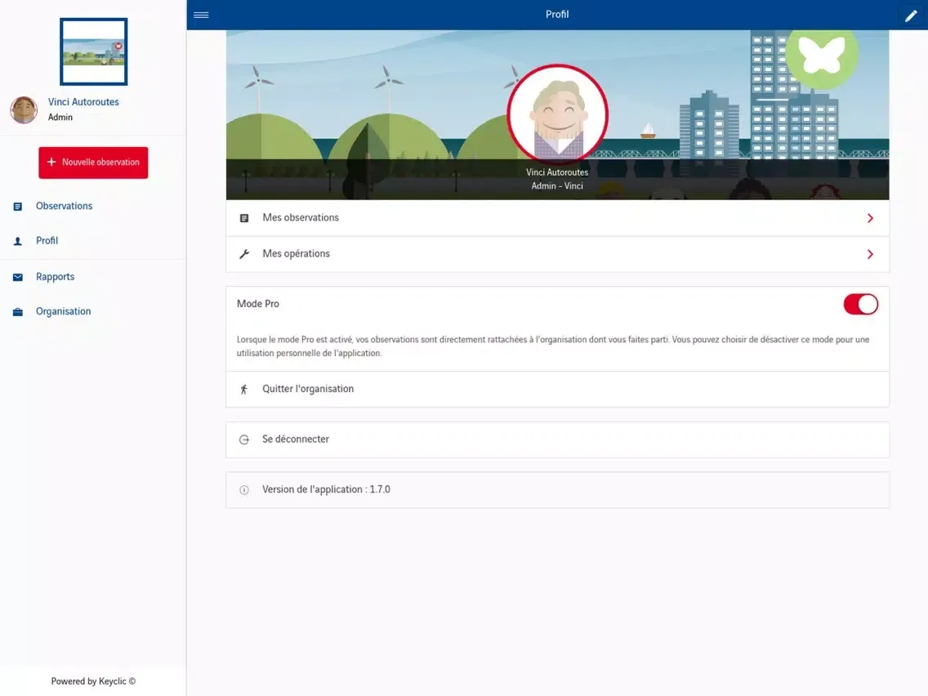Click the Rapports envelope icon
The image size is (928, 696).
click(18, 277)
